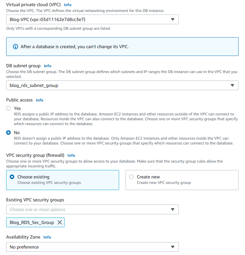The image size is (245, 255).
Task: Open Info link for Virtual private cloud
Action: coord(67,5)
